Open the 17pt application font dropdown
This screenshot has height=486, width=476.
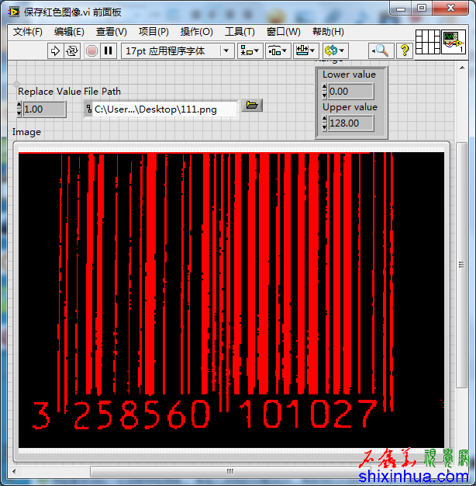tap(178, 50)
